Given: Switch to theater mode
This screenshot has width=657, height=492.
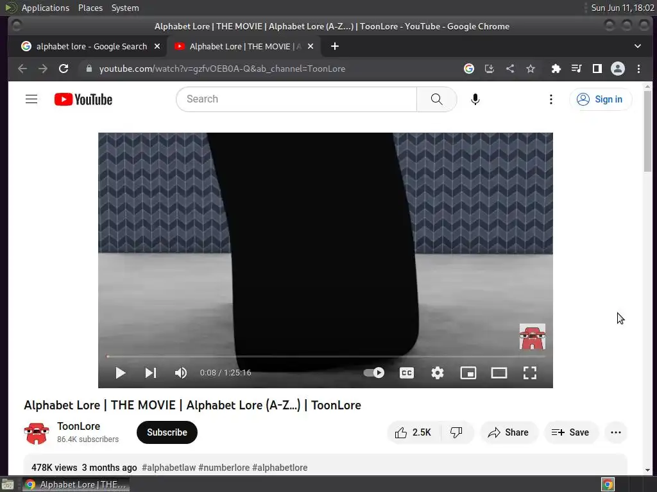Looking at the screenshot, I should coord(499,373).
